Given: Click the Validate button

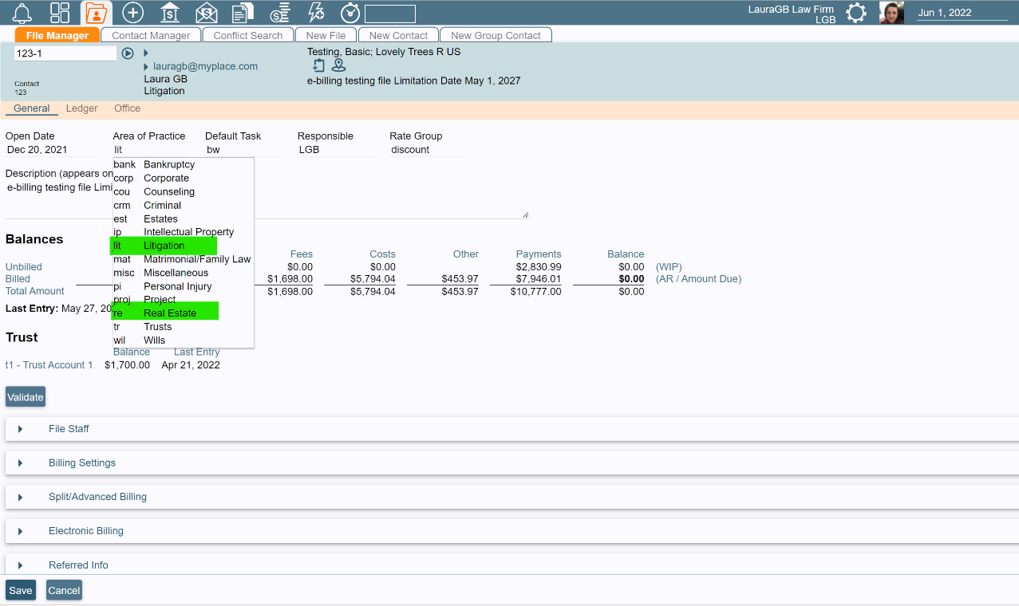Looking at the screenshot, I should coord(25,396).
